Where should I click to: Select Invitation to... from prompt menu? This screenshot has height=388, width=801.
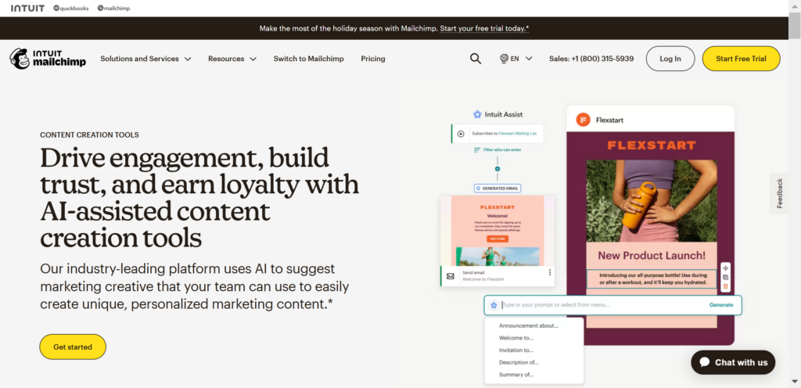pos(516,350)
